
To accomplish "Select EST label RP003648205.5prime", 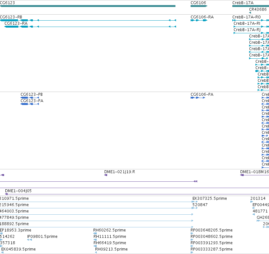I will pos(211,230).
